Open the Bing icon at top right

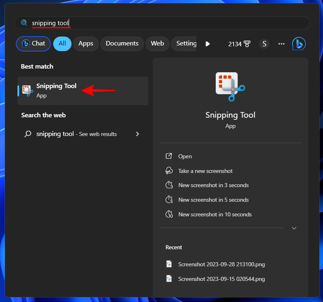[x=299, y=44]
